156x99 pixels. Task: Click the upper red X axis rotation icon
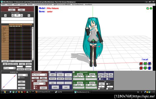(141, 64)
